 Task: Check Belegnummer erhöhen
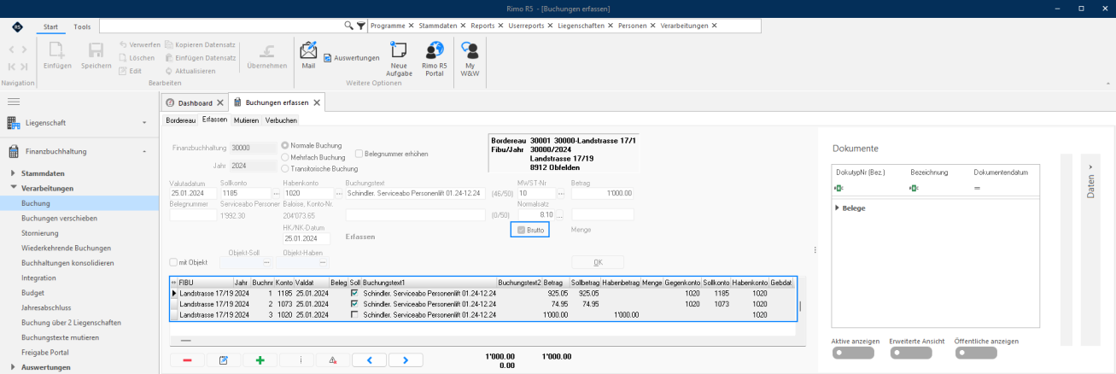pyautogui.click(x=359, y=154)
